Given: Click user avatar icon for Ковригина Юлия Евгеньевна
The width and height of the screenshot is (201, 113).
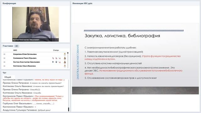Looking at the screenshot, I should point(65,54).
